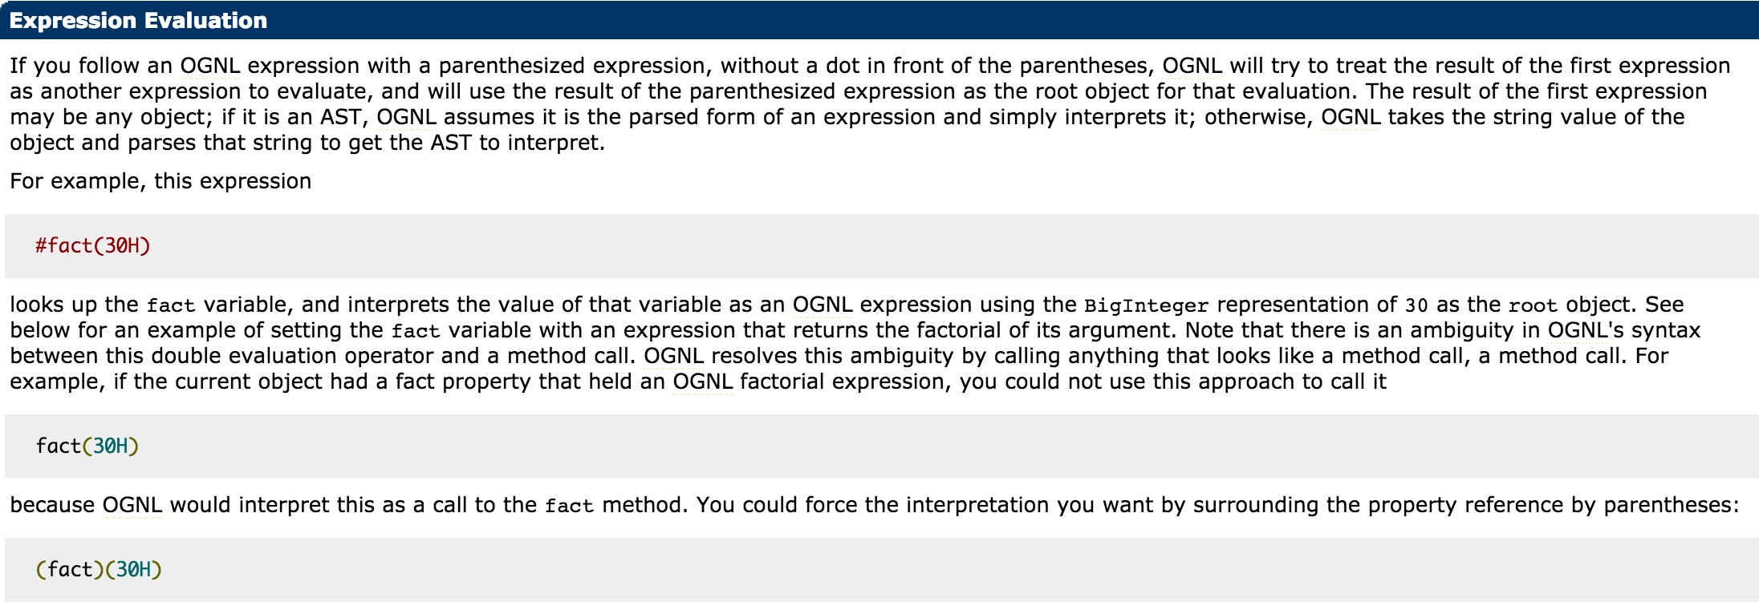Click underlined OGNL before "expression using the BigInteger"

(x=823, y=305)
